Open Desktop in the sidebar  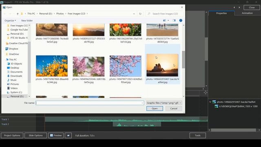(x=13, y=68)
